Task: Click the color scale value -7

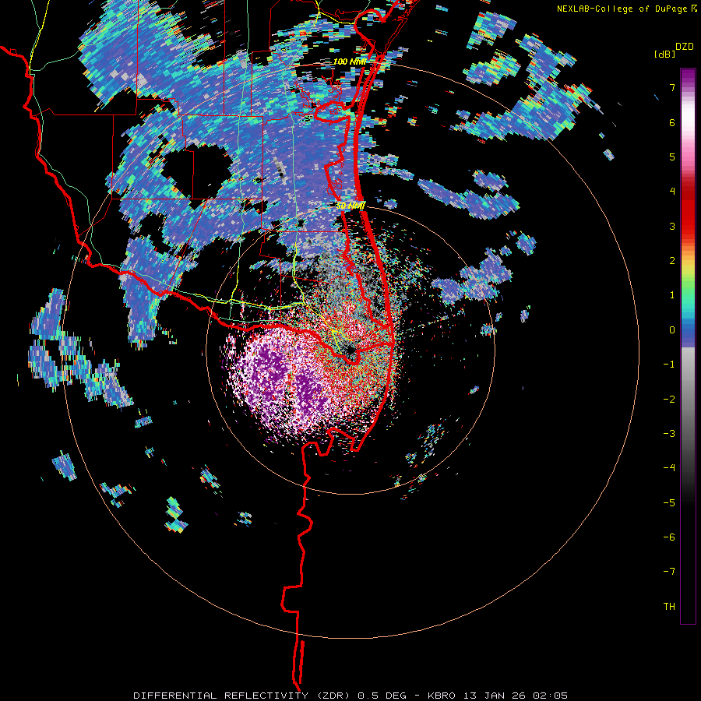Action: click(x=669, y=572)
